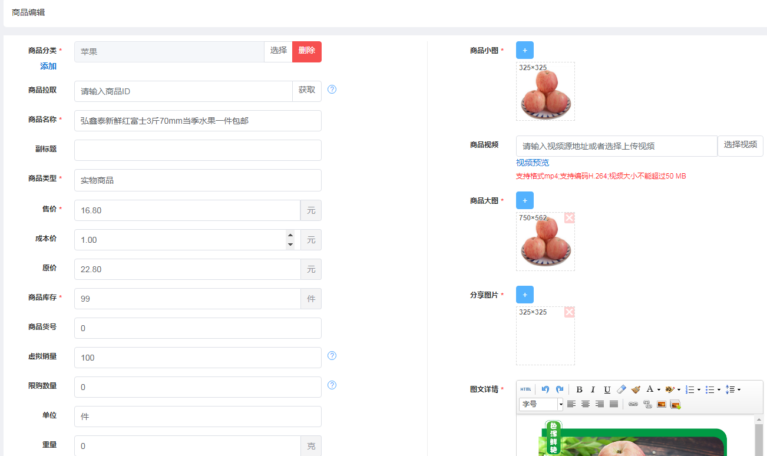This screenshot has height=456, width=767.
Task: Open the font color dropdown arrow
Action: click(x=659, y=389)
